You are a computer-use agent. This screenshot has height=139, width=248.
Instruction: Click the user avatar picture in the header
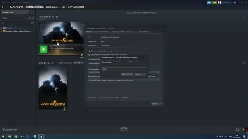coord(220,3)
